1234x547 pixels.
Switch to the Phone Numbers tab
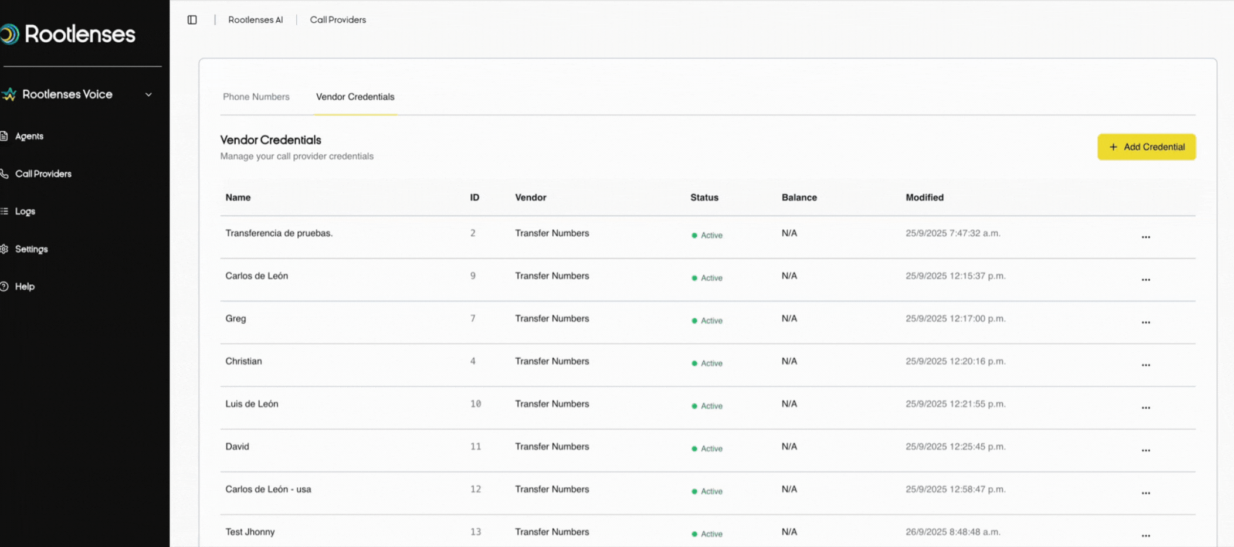256,97
